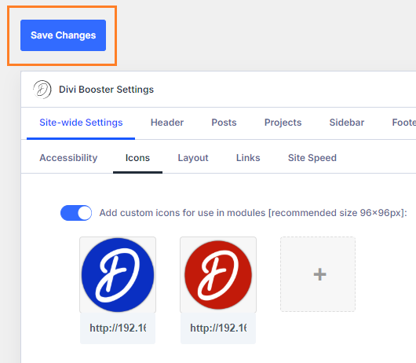The height and width of the screenshot is (363, 416).
Task: Select the Accessibility sub-tab
Action: tap(68, 158)
